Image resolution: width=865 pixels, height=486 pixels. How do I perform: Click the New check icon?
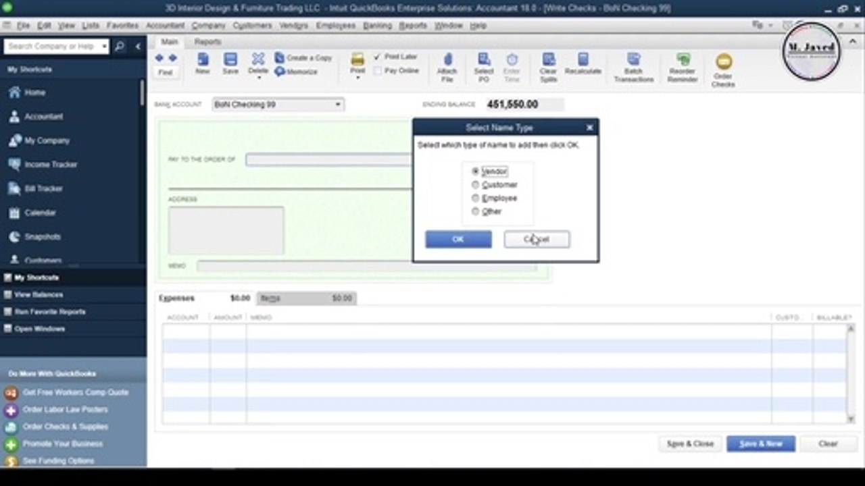coord(203,59)
